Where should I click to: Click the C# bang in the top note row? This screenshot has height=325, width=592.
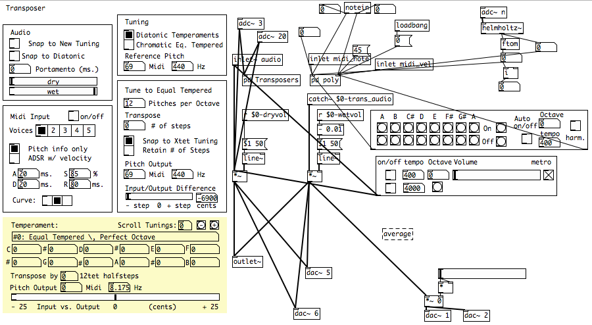click(408, 128)
